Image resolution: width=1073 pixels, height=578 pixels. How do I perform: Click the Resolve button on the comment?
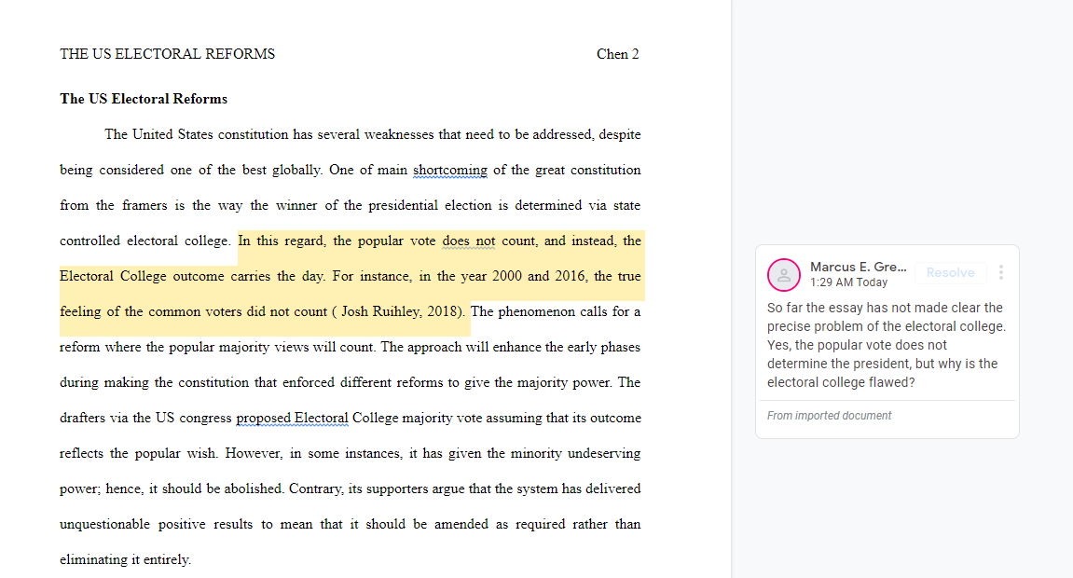(950, 272)
